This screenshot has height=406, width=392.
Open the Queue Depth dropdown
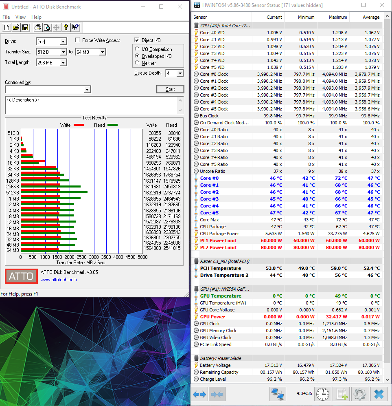(180, 73)
